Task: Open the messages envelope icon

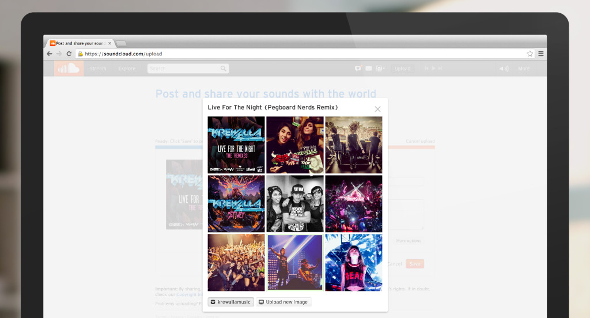Action: (369, 69)
